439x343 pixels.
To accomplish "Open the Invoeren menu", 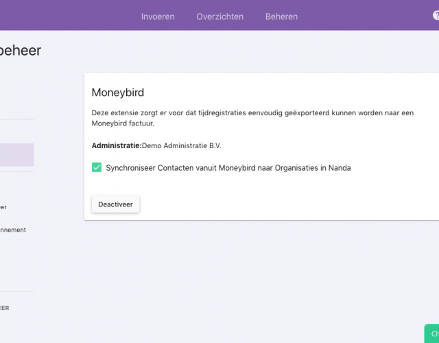I will pos(158,16).
